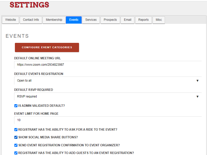
Task: Switch to the Contact Info tab
Action: click(31, 20)
